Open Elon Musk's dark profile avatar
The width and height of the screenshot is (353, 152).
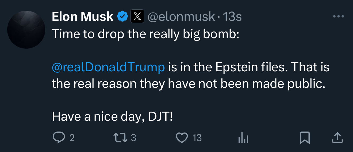click(x=26, y=29)
